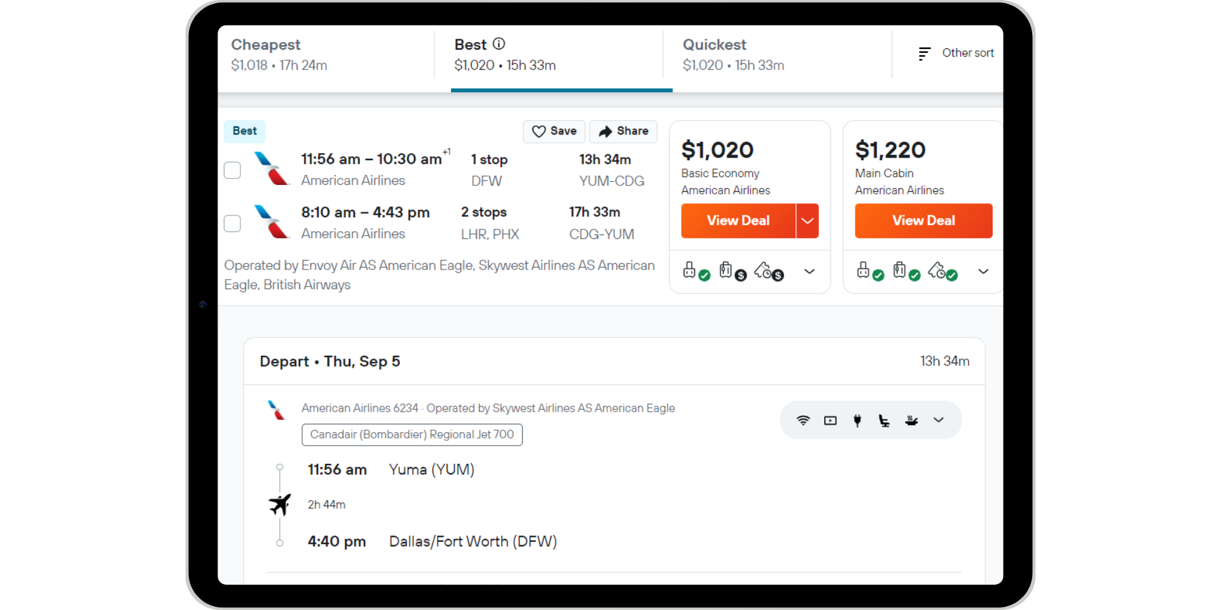Viewport: 1221px width, 610px height.
Task: Click the '2h 44m' segment duration
Action: (327, 505)
